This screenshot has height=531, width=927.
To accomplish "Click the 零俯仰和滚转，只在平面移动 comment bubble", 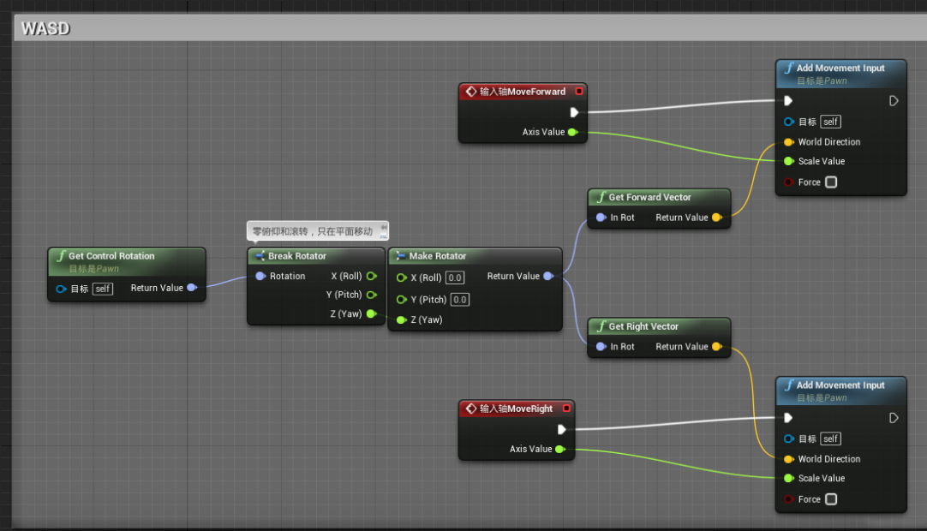I will pyautogui.click(x=318, y=231).
